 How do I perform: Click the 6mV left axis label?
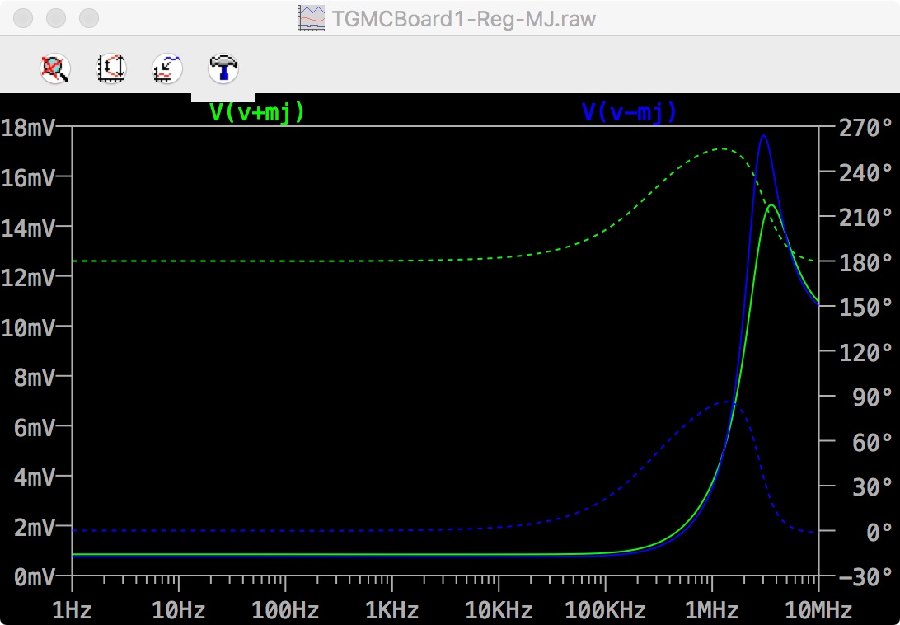click(35, 428)
